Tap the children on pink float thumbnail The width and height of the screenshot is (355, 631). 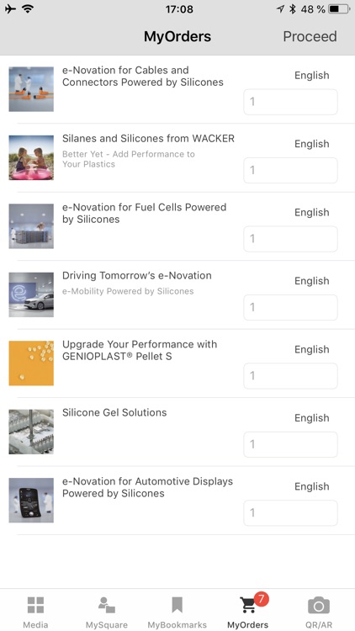31,157
